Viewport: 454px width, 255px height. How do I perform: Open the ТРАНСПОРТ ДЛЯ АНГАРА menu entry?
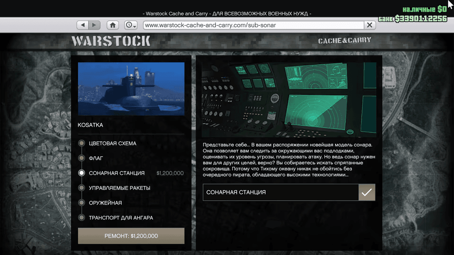tap(121, 218)
